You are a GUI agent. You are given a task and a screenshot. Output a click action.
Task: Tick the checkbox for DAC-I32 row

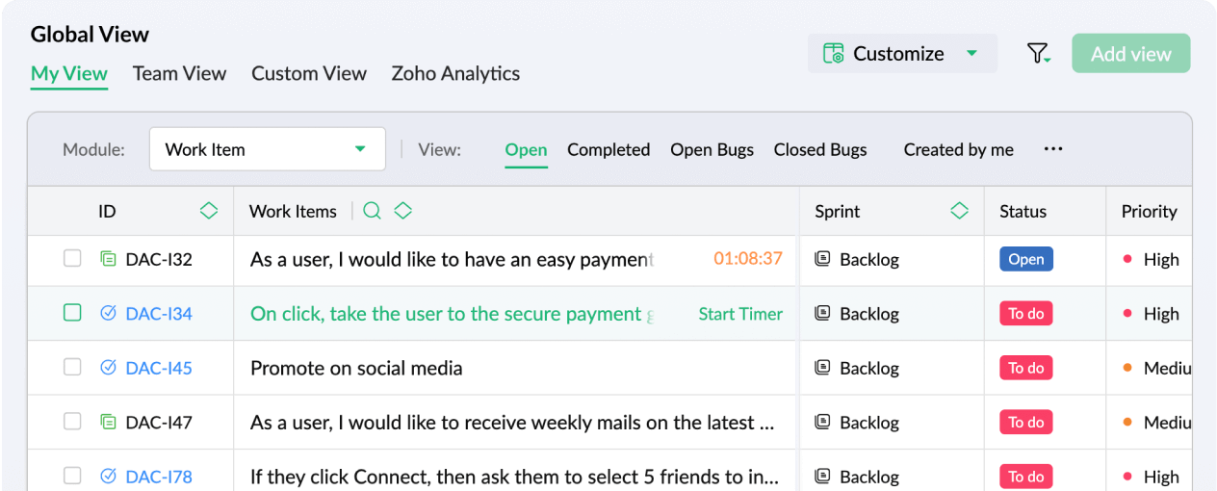click(x=72, y=259)
